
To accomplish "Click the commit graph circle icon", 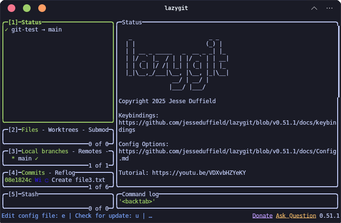I will [x=46, y=180].
